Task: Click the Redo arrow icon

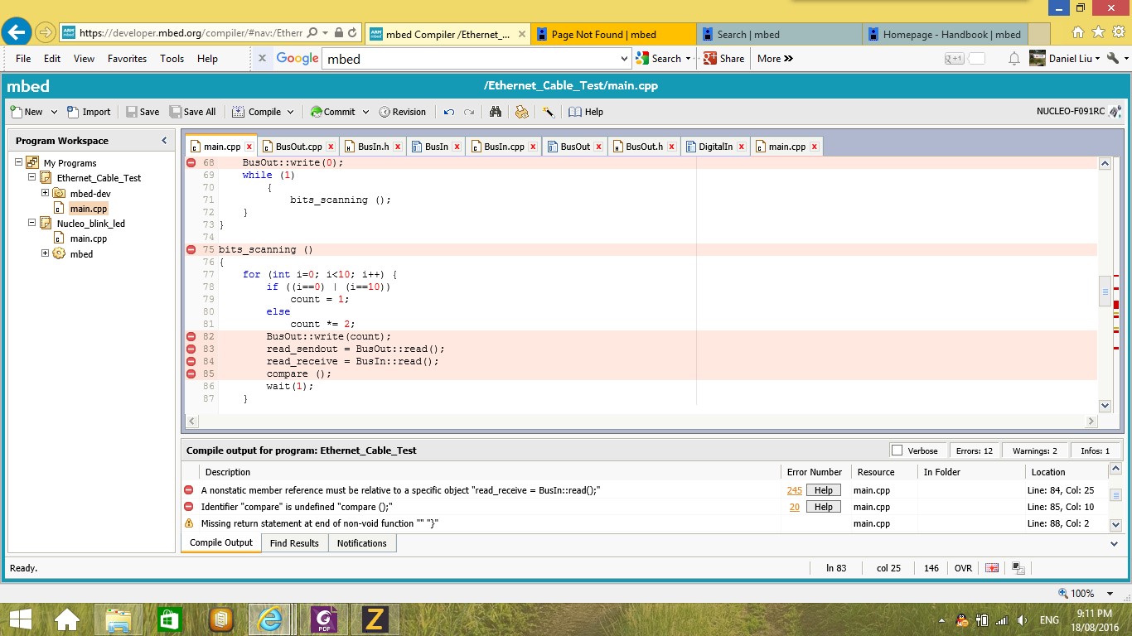Action: coord(469,112)
